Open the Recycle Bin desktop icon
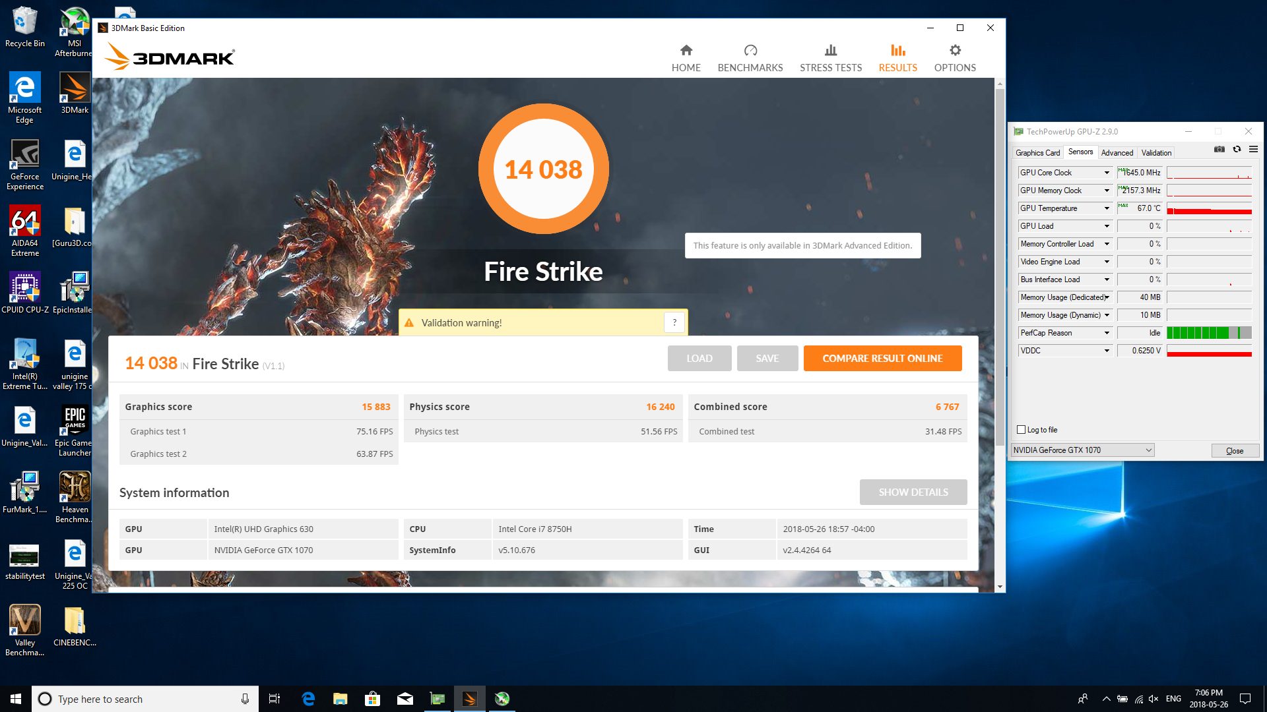 coord(24,28)
